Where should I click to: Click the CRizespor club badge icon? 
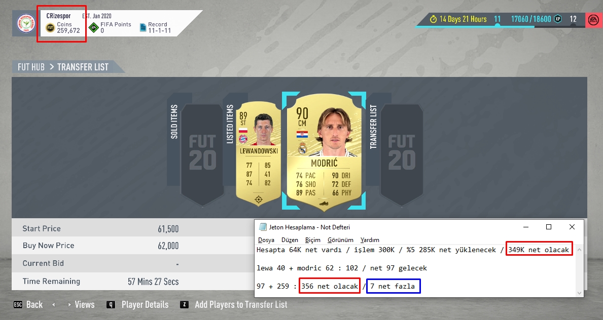click(x=26, y=23)
